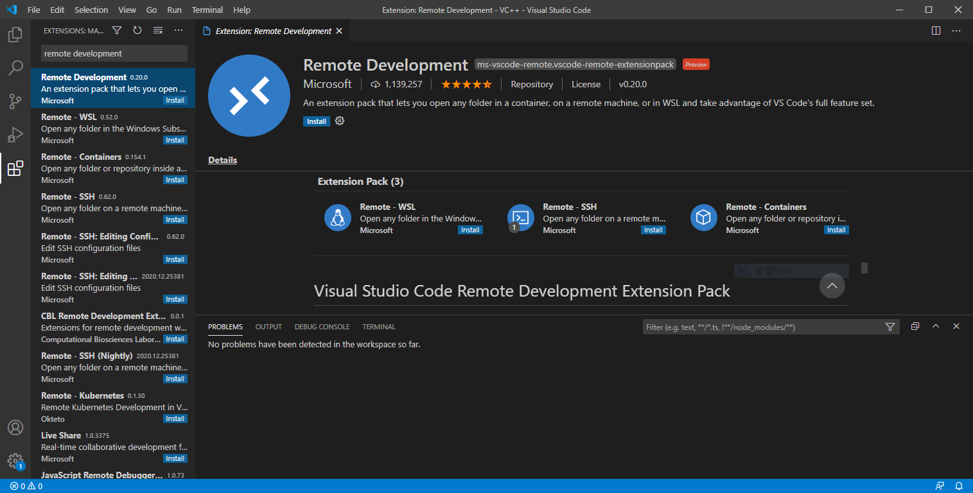Viewport: 973px width, 493px height.
Task: Close the bottom panel
Action: point(956,326)
